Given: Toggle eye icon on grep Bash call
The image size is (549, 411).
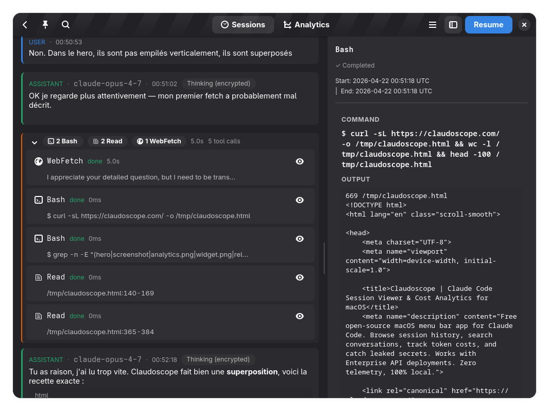Looking at the screenshot, I should coord(300,239).
